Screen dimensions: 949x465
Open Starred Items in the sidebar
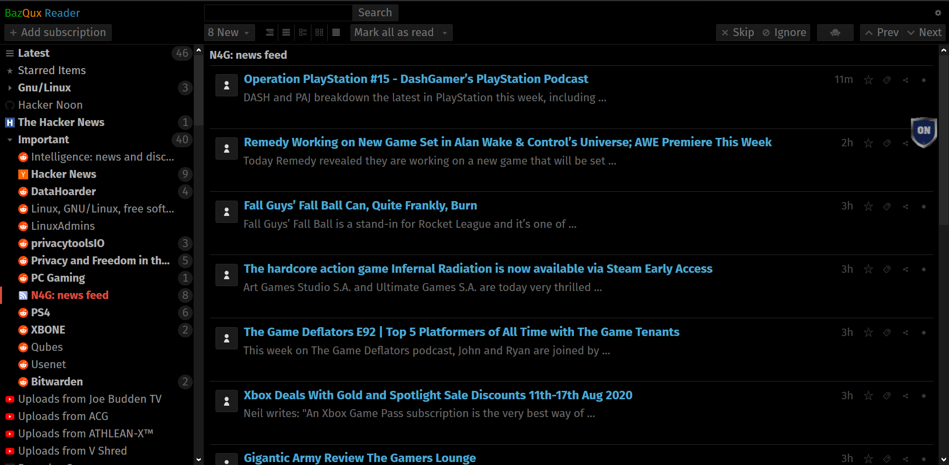[51, 71]
